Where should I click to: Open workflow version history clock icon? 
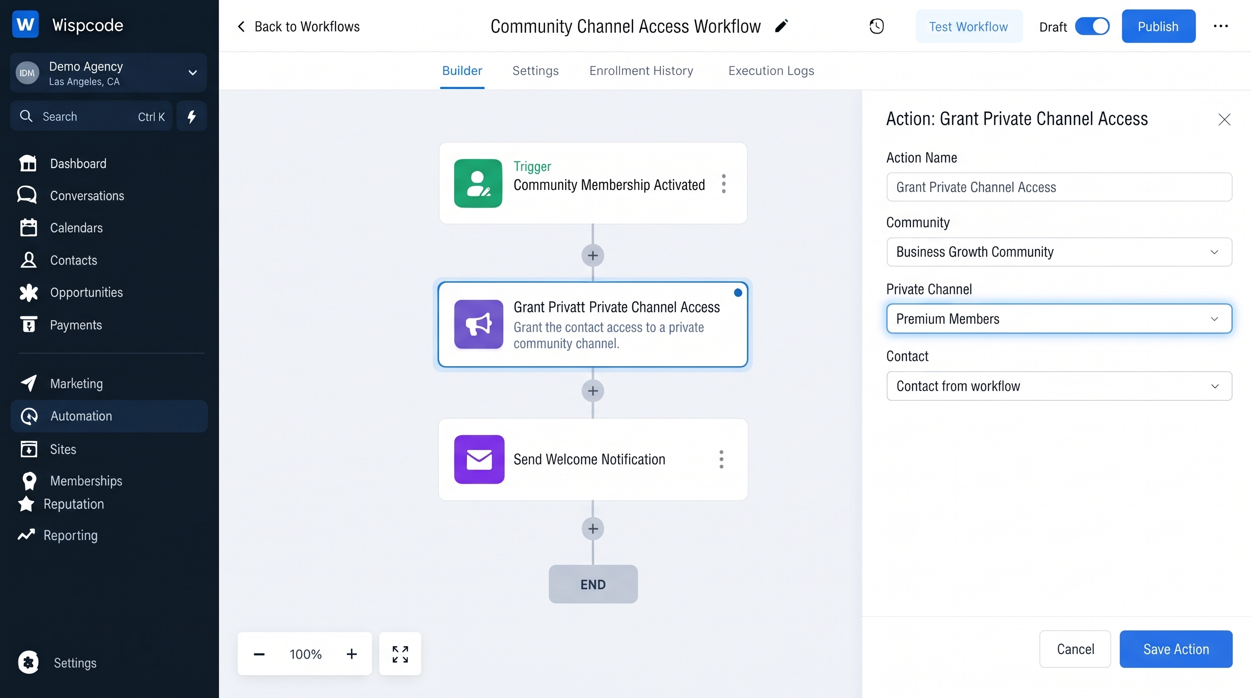[876, 26]
